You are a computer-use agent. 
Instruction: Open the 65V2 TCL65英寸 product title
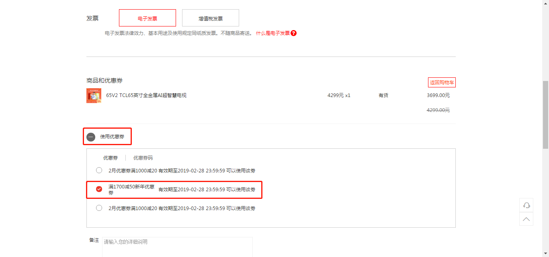(146, 95)
